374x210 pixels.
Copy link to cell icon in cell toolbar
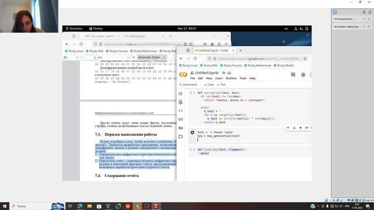pos(306,128)
